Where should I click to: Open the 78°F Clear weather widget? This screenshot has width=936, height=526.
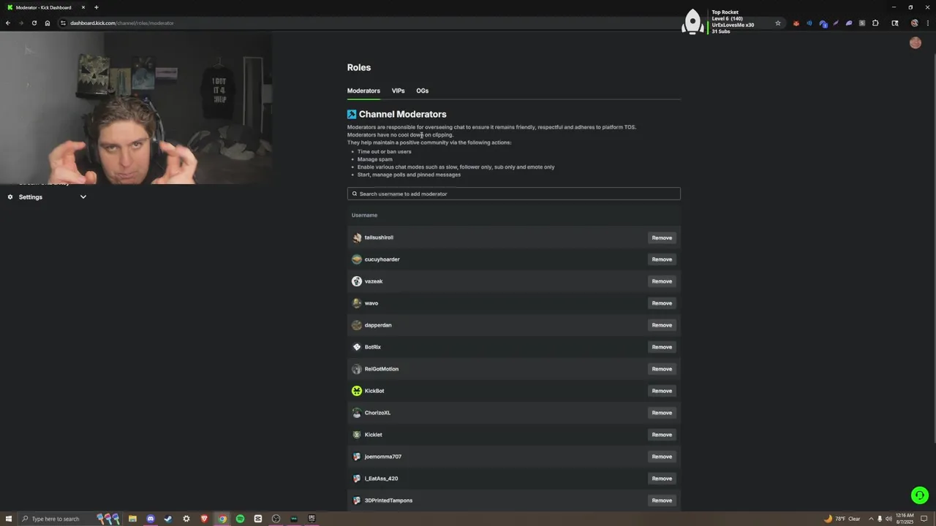click(842, 519)
